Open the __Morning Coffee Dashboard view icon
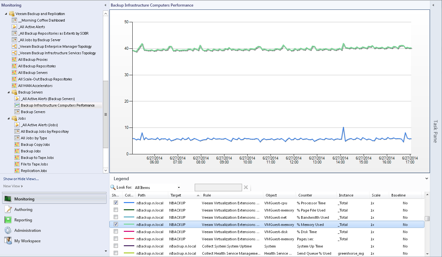The width and height of the screenshot is (442, 257). (14, 20)
